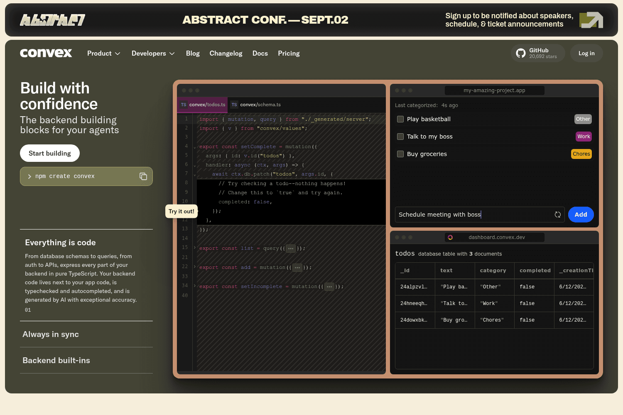Click the yellow Chores category tag

[581, 154]
